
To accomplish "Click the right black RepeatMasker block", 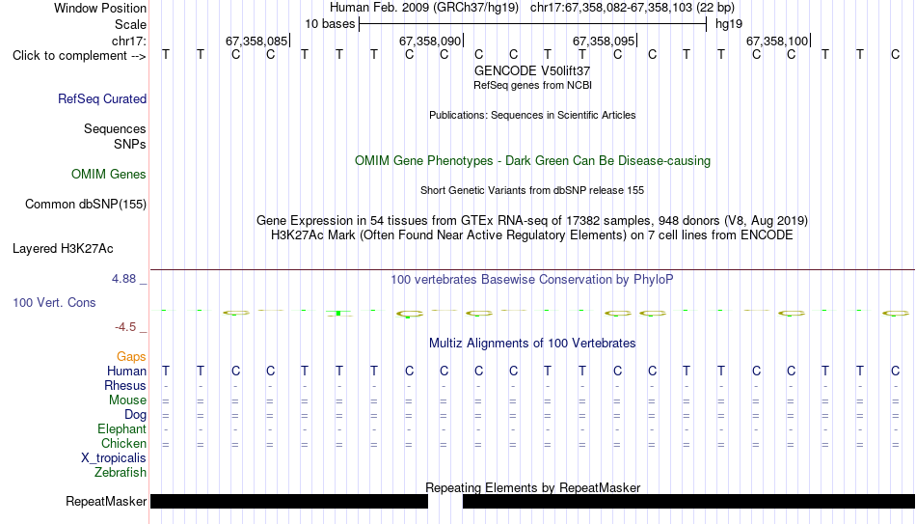I will (x=688, y=501).
